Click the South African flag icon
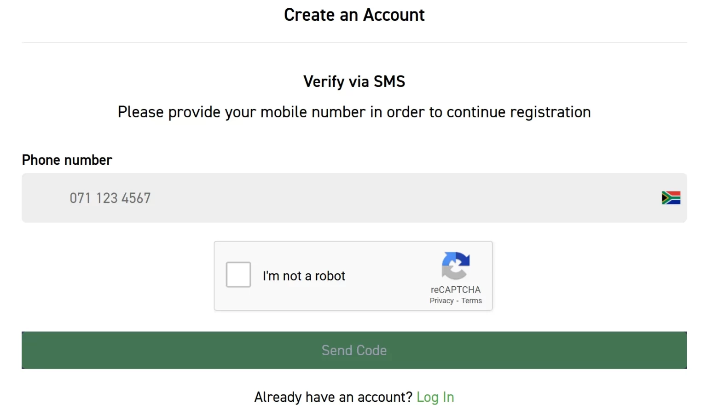Image resolution: width=707 pixels, height=416 pixels. point(671,198)
